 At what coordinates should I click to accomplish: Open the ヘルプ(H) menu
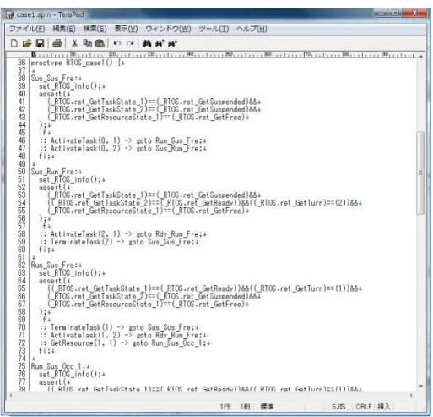pyautogui.click(x=252, y=29)
